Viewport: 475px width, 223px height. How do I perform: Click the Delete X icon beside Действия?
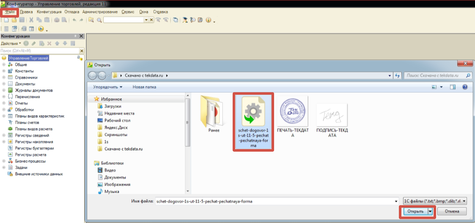pos(49,44)
